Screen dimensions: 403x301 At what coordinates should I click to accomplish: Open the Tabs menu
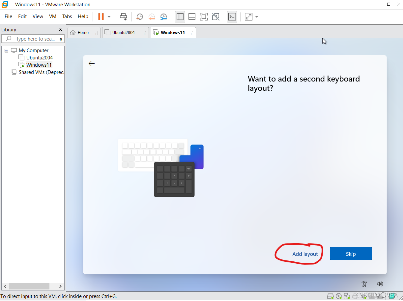[x=67, y=17]
